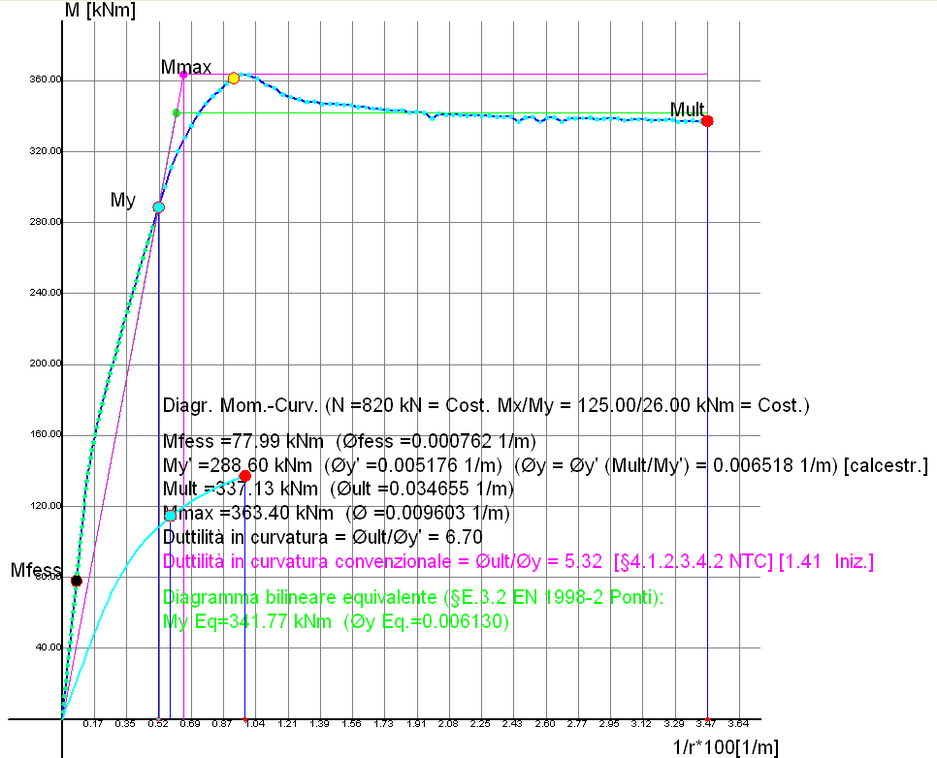937x758 pixels.
Task: Select the '320.00' vertical axis tick label
Action: click(x=46, y=150)
